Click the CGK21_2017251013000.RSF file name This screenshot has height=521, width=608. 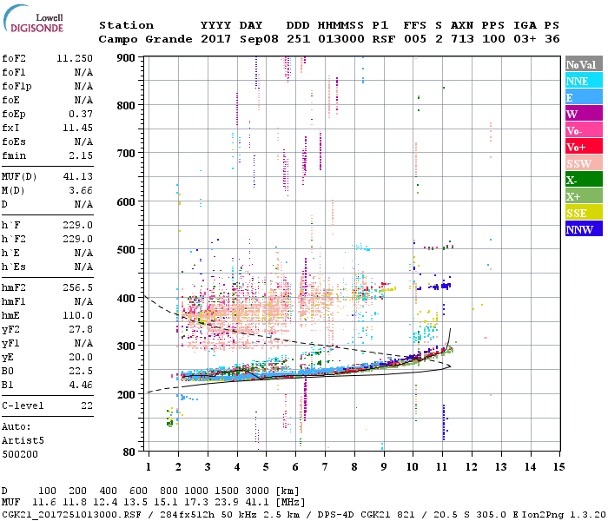click(71, 514)
